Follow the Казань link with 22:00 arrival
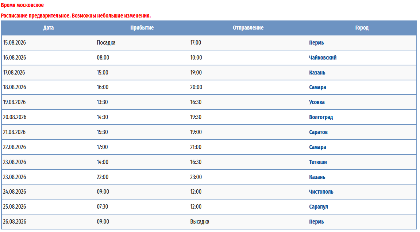Screen dimensions: 420x232 click(x=317, y=177)
